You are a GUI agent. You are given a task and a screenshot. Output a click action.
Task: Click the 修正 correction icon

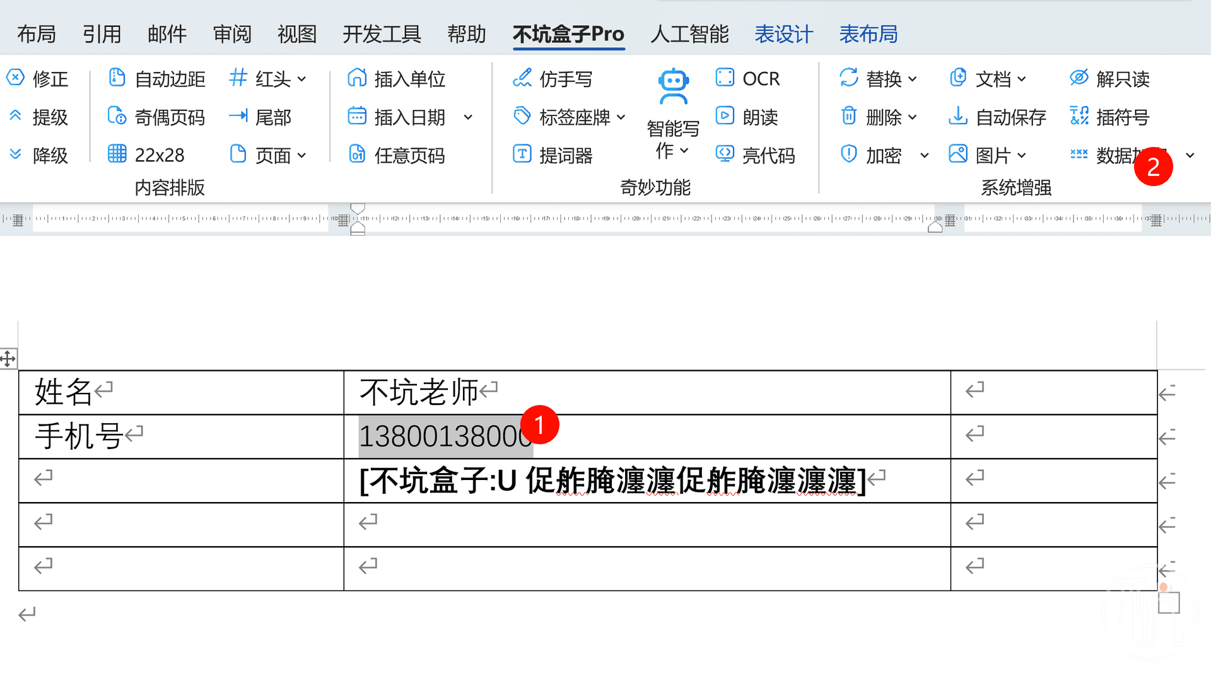pyautogui.click(x=15, y=78)
